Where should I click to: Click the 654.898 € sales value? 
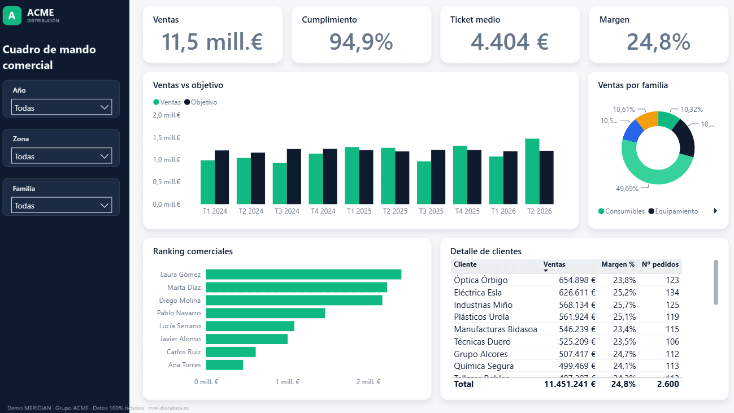click(577, 280)
